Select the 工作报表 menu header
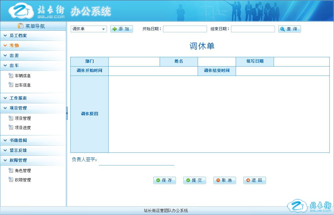The height and width of the screenshot is (215, 334). [x=18, y=98]
